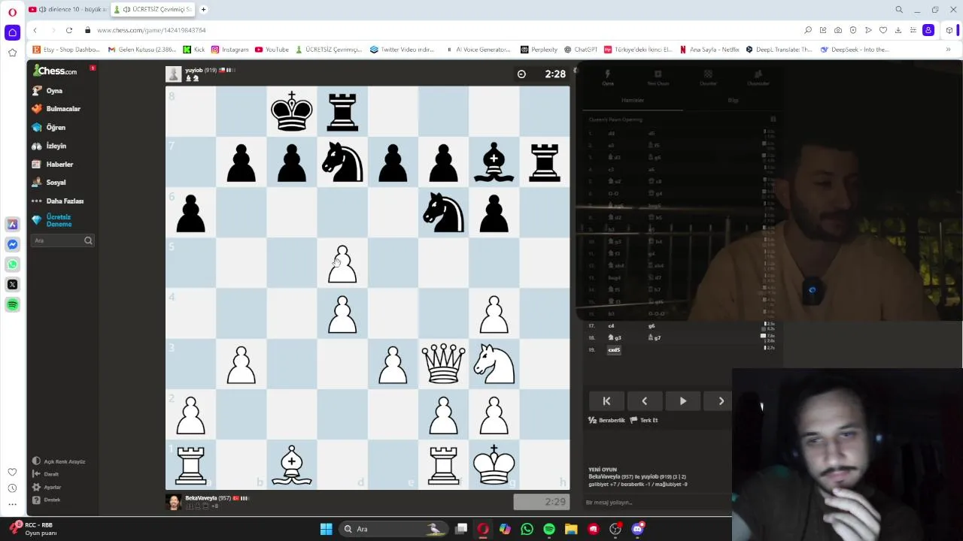963x541 pixels.
Task: Open RCC - RBB score widget on the taskbar
Action: (x=34, y=528)
